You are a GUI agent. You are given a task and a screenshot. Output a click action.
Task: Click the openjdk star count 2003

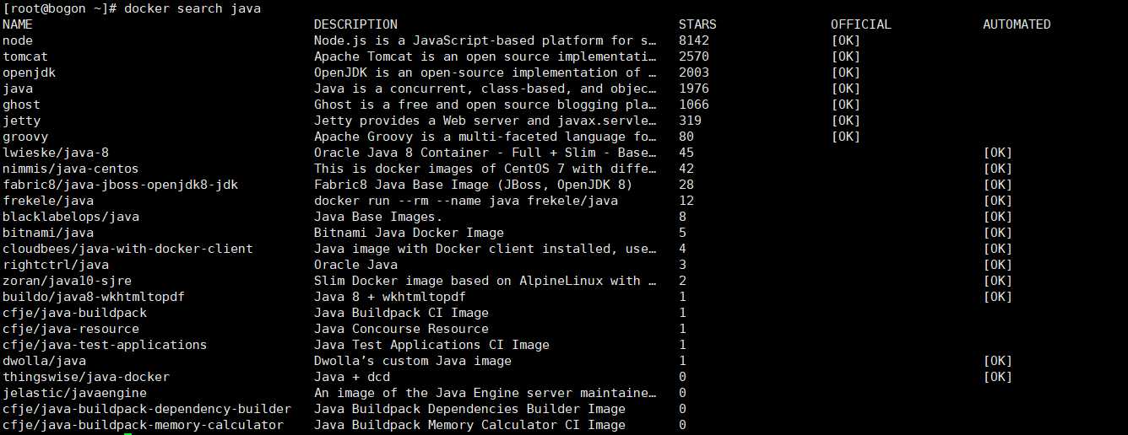(694, 72)
